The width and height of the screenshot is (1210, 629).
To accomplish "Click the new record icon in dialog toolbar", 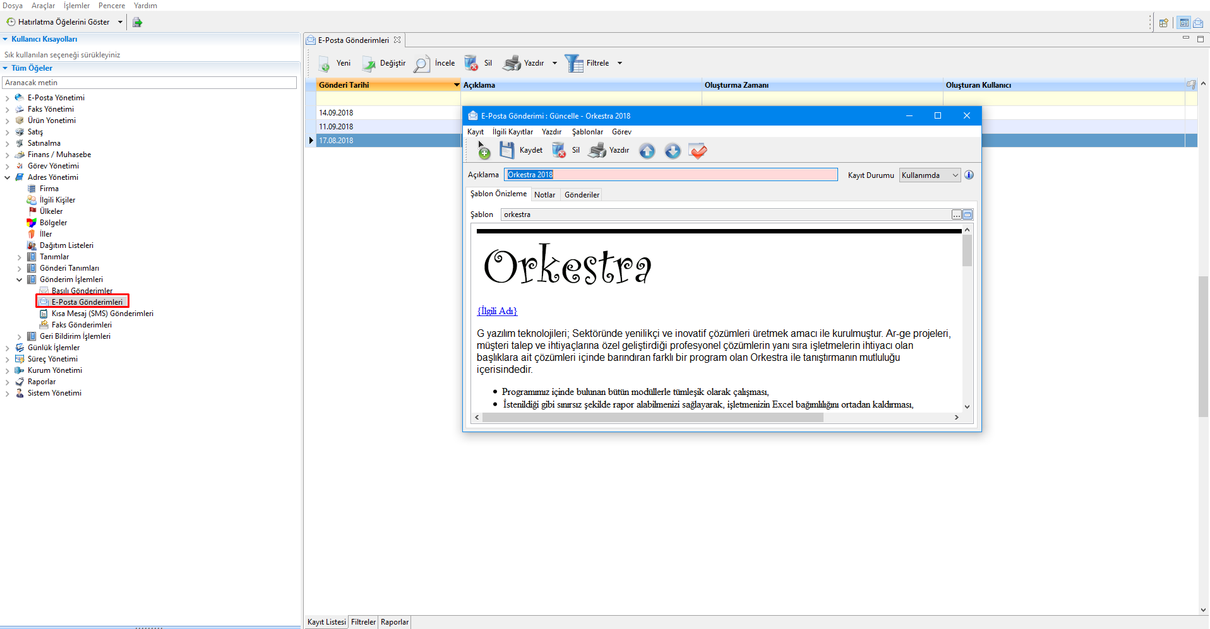I will click(483, 150).
